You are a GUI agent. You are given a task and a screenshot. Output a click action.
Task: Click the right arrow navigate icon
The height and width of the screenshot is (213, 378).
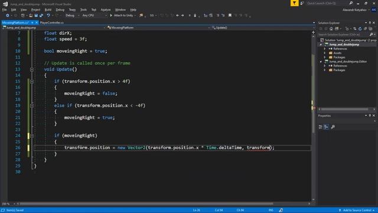(x=183, y=15)
